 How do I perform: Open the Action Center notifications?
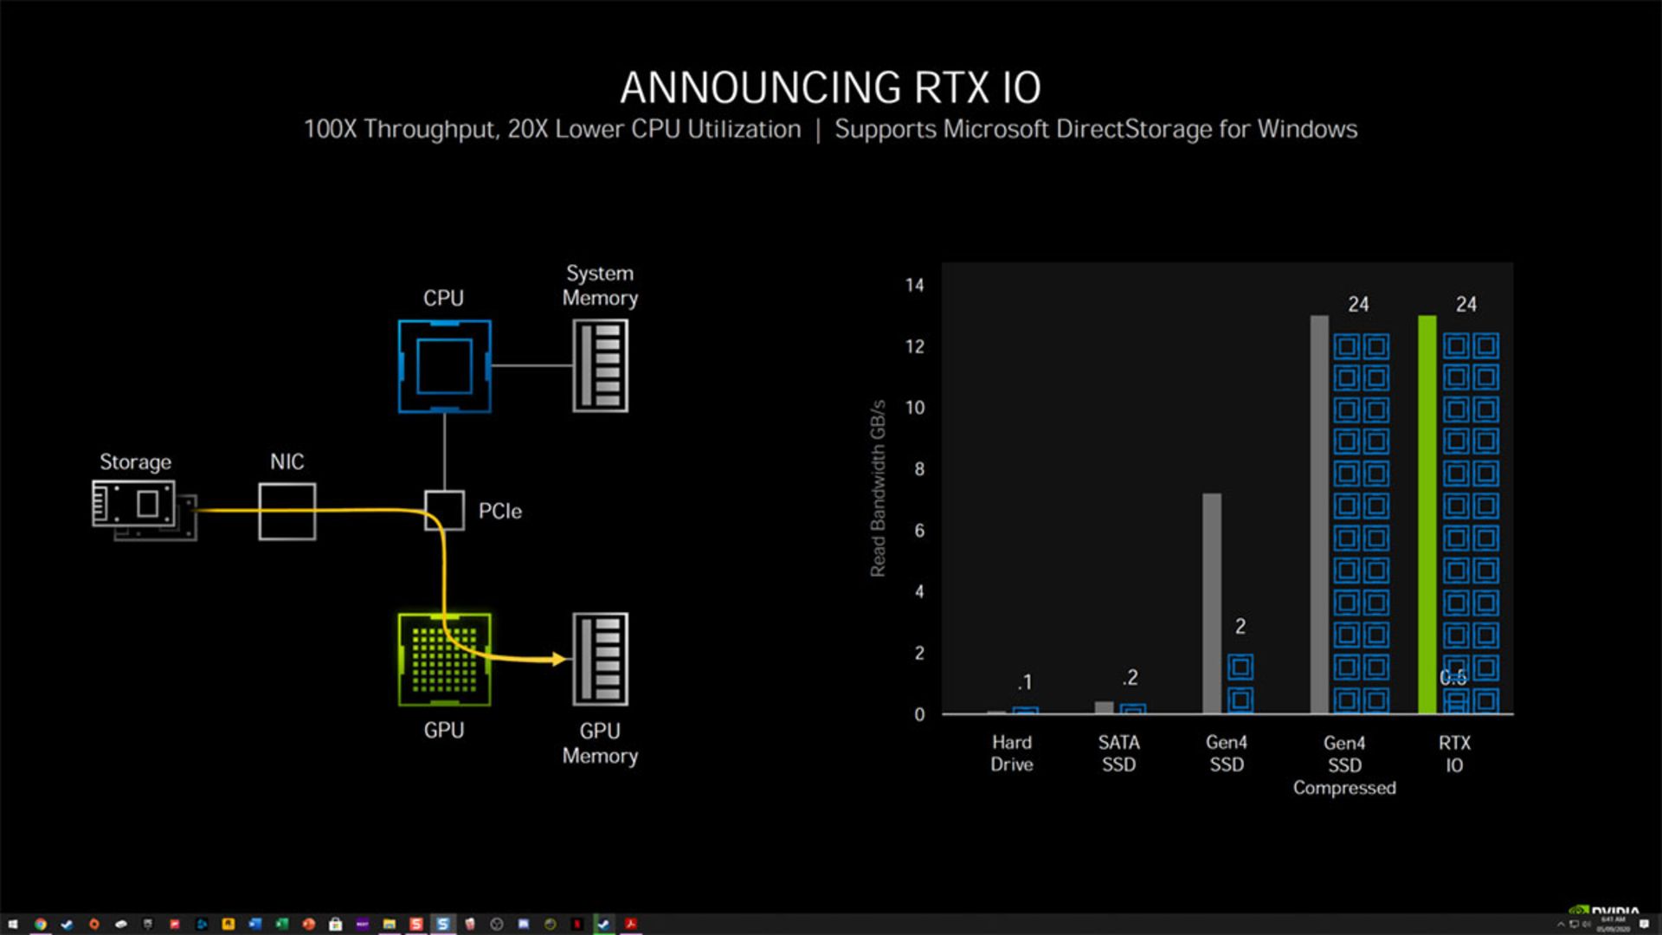coord(1645,924)
